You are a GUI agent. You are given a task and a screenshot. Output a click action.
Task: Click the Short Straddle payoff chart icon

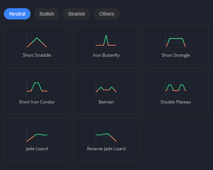37,42
